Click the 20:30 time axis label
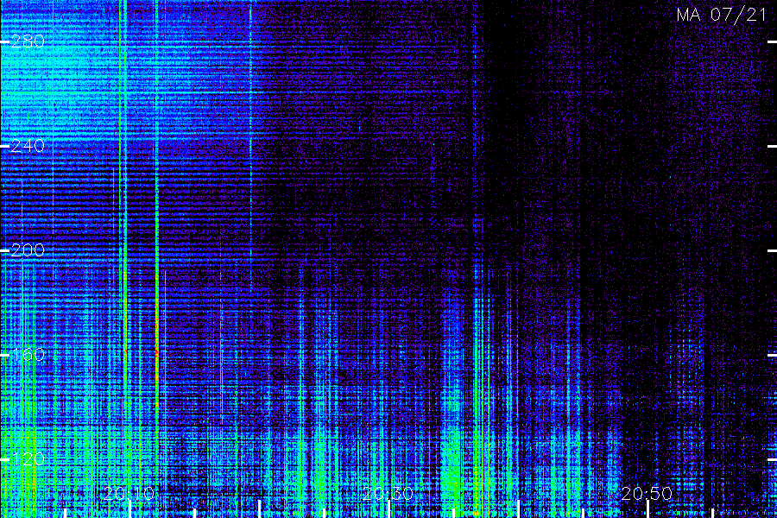This screenshot has width=777, height=518. pos(388,493)
